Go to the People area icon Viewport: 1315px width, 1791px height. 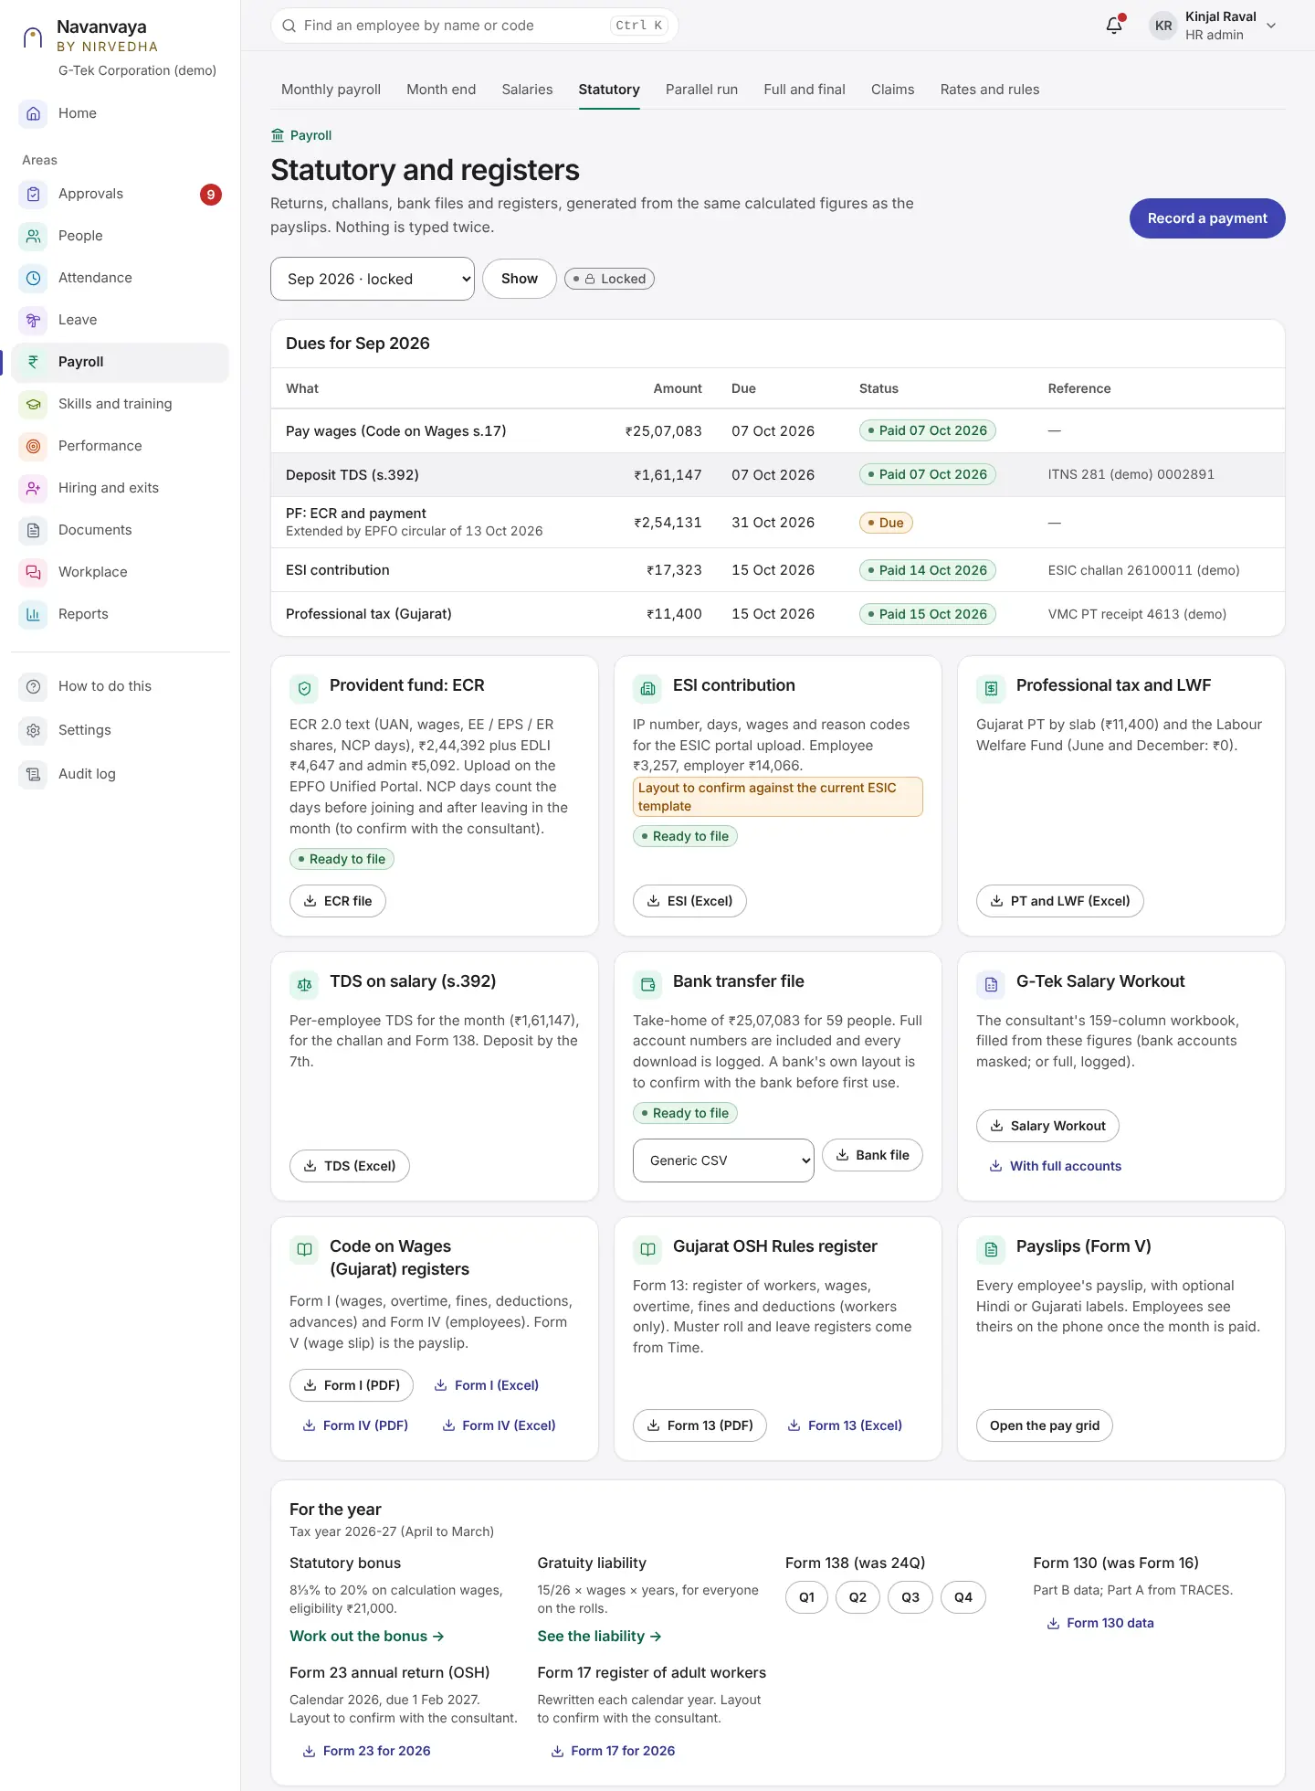pyautogui.click(x=33, y=236)
